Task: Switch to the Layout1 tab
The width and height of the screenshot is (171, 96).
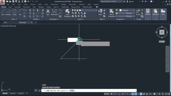Action: 13,93
